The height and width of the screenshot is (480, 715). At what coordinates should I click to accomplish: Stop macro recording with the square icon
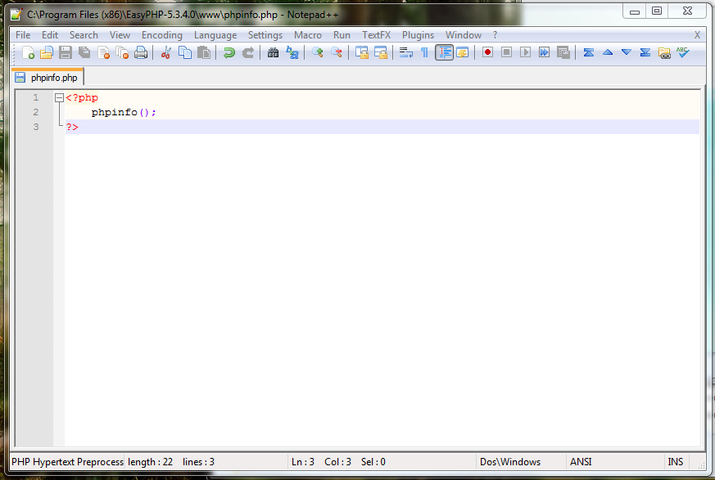506,53
